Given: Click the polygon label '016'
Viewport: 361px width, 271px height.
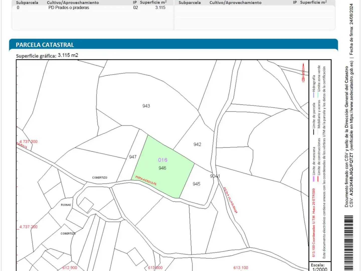Looking at the screenshot, I should tap(163, 160).
